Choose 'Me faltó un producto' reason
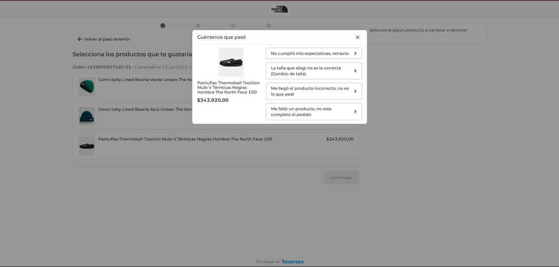The height and width of the screenshot is (267, 559). pos(314,112)
